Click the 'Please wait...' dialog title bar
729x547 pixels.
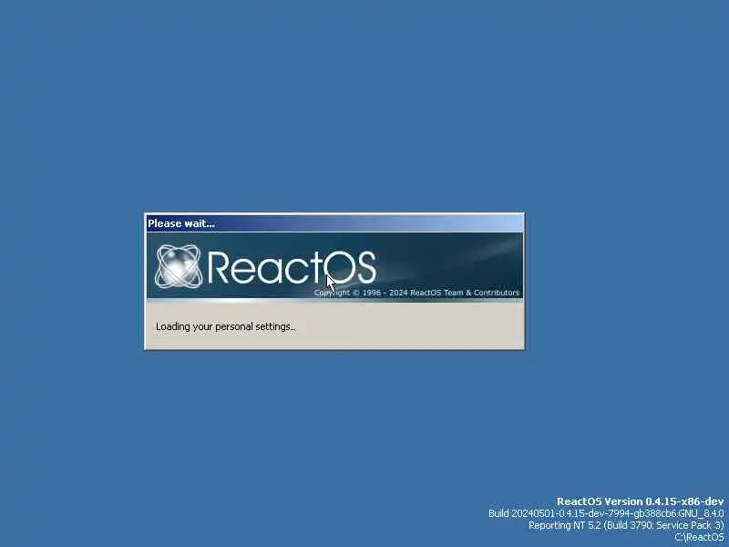[334, 223]
